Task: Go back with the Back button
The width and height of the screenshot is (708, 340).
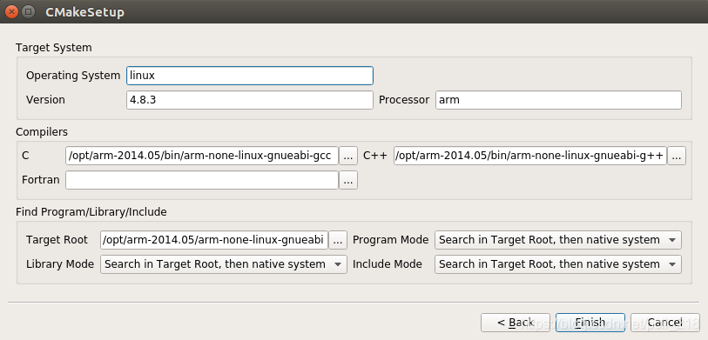Action: pos(516,323)
